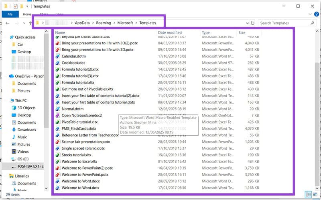Select Formula tutorial(2).xltx

(x=80, y=69)
